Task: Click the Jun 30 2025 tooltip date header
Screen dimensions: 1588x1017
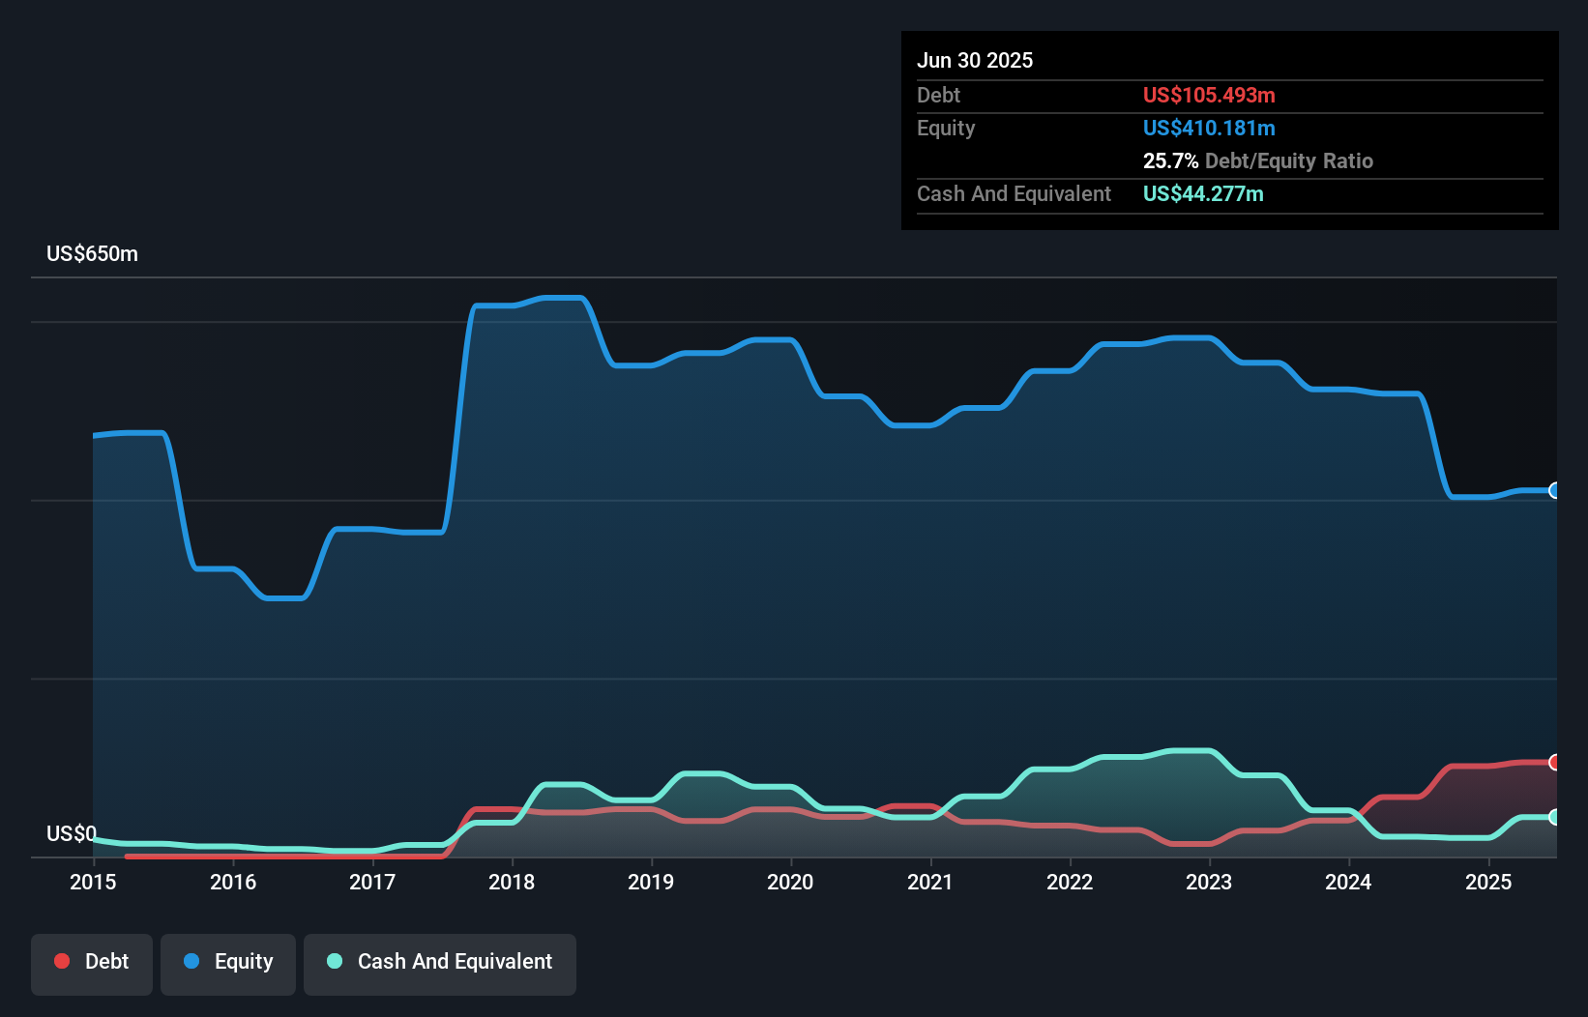Action: pyautogui.click(x=975, y=60)
